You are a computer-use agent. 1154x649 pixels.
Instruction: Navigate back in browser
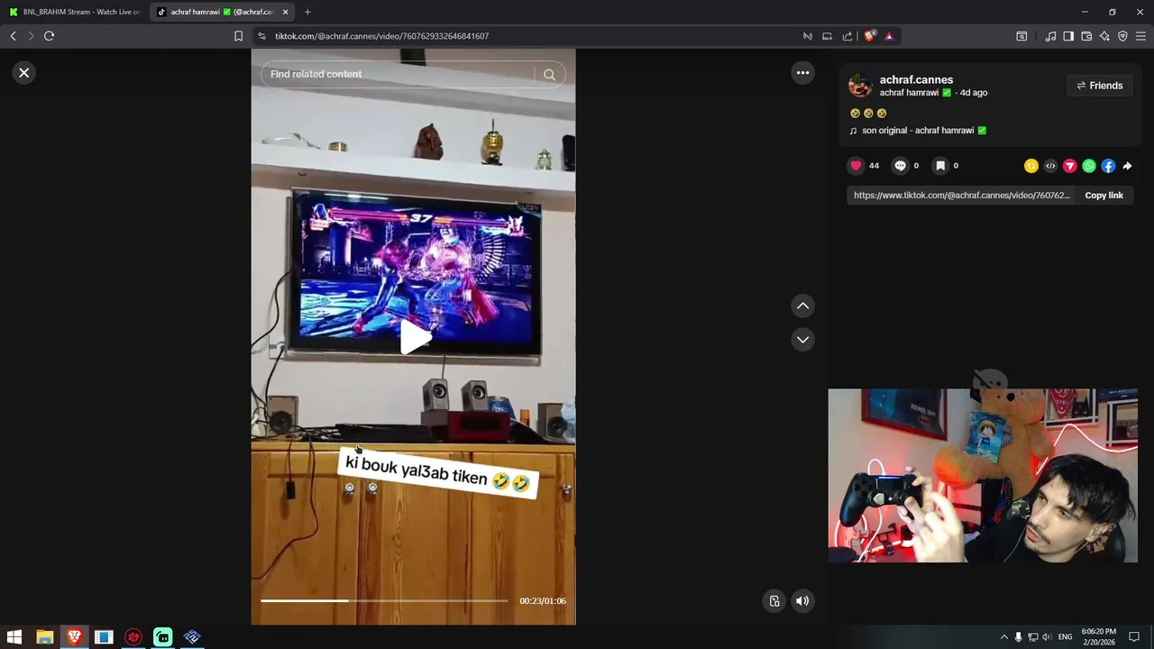click(13, 36)
